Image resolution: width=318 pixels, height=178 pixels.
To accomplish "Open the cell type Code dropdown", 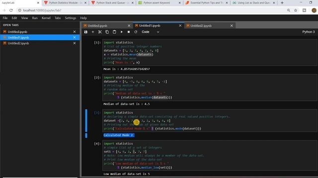I will (x=150, y=32).
